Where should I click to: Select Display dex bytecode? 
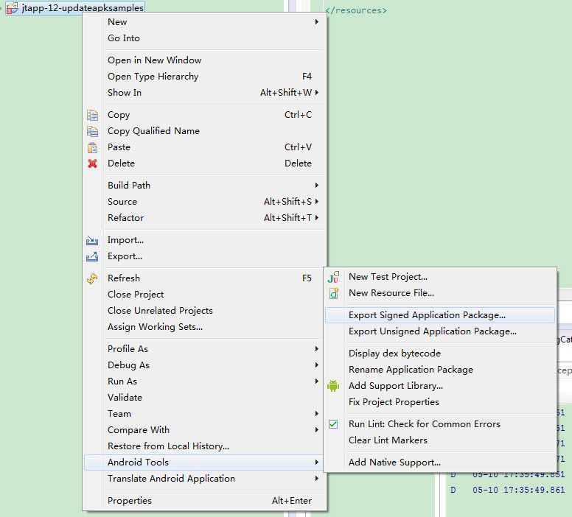pyautogui.click(x=440, y=354)
